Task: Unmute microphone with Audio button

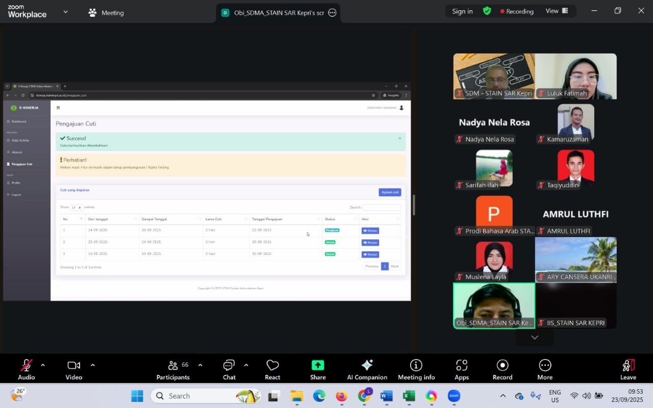Action: click(x=26, y=369)
